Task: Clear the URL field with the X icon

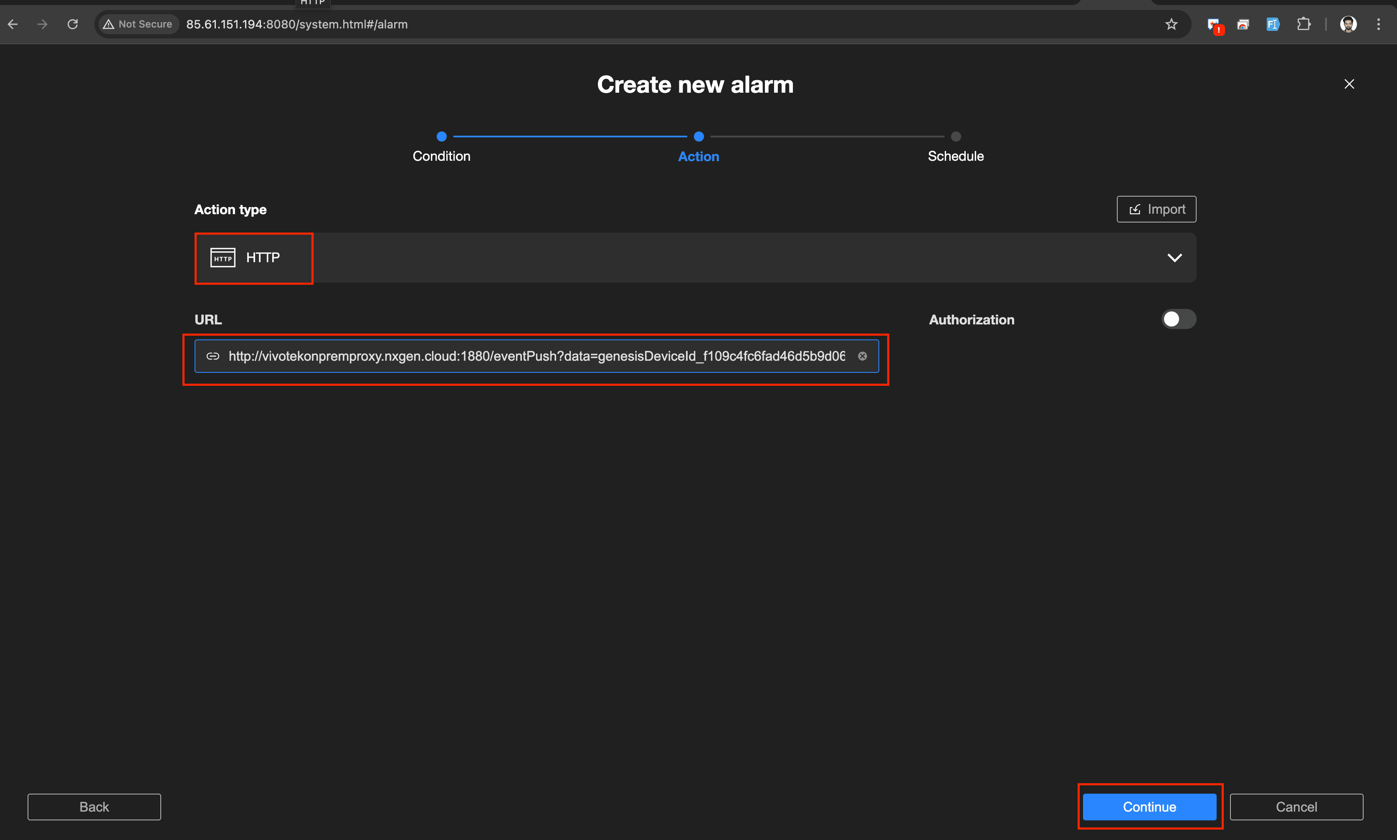Action: tap(862, 356)
